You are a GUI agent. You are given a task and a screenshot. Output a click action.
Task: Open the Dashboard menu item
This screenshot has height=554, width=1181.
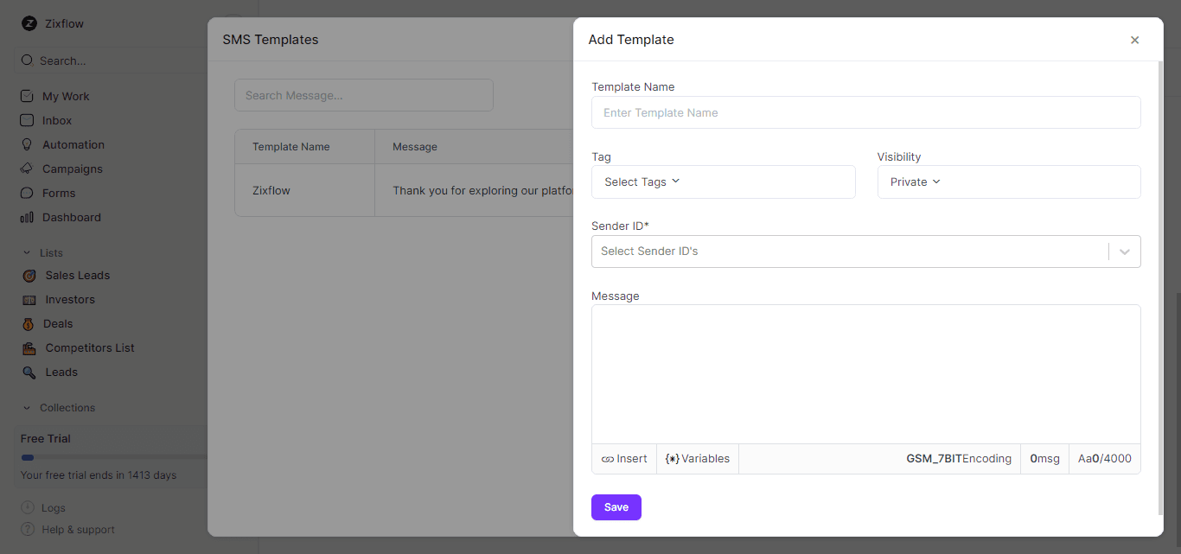(27, 217)
